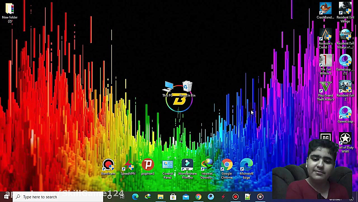Select the Bandicam desktop shortcut
358x202 pixels.
click(108, 167)
